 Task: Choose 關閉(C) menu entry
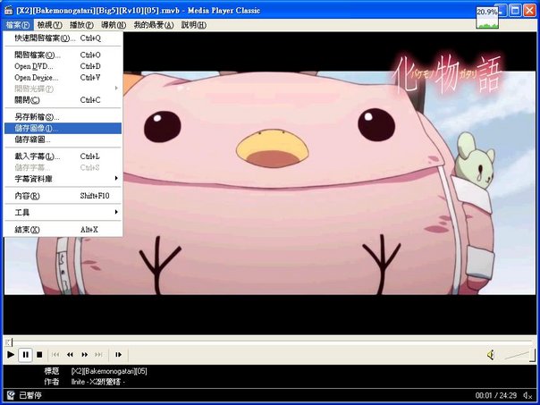(63, 100)
